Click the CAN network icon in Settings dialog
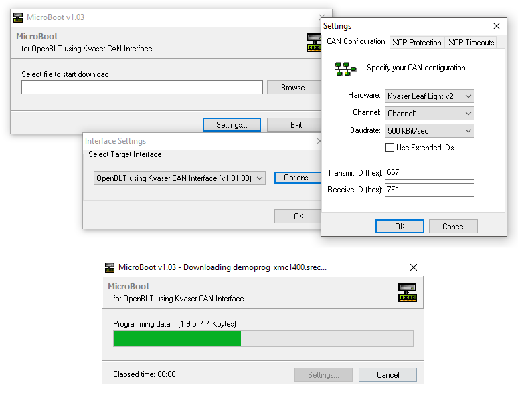Image resolution: width=518 pixels, height=401 pixels. coord(345,69)
